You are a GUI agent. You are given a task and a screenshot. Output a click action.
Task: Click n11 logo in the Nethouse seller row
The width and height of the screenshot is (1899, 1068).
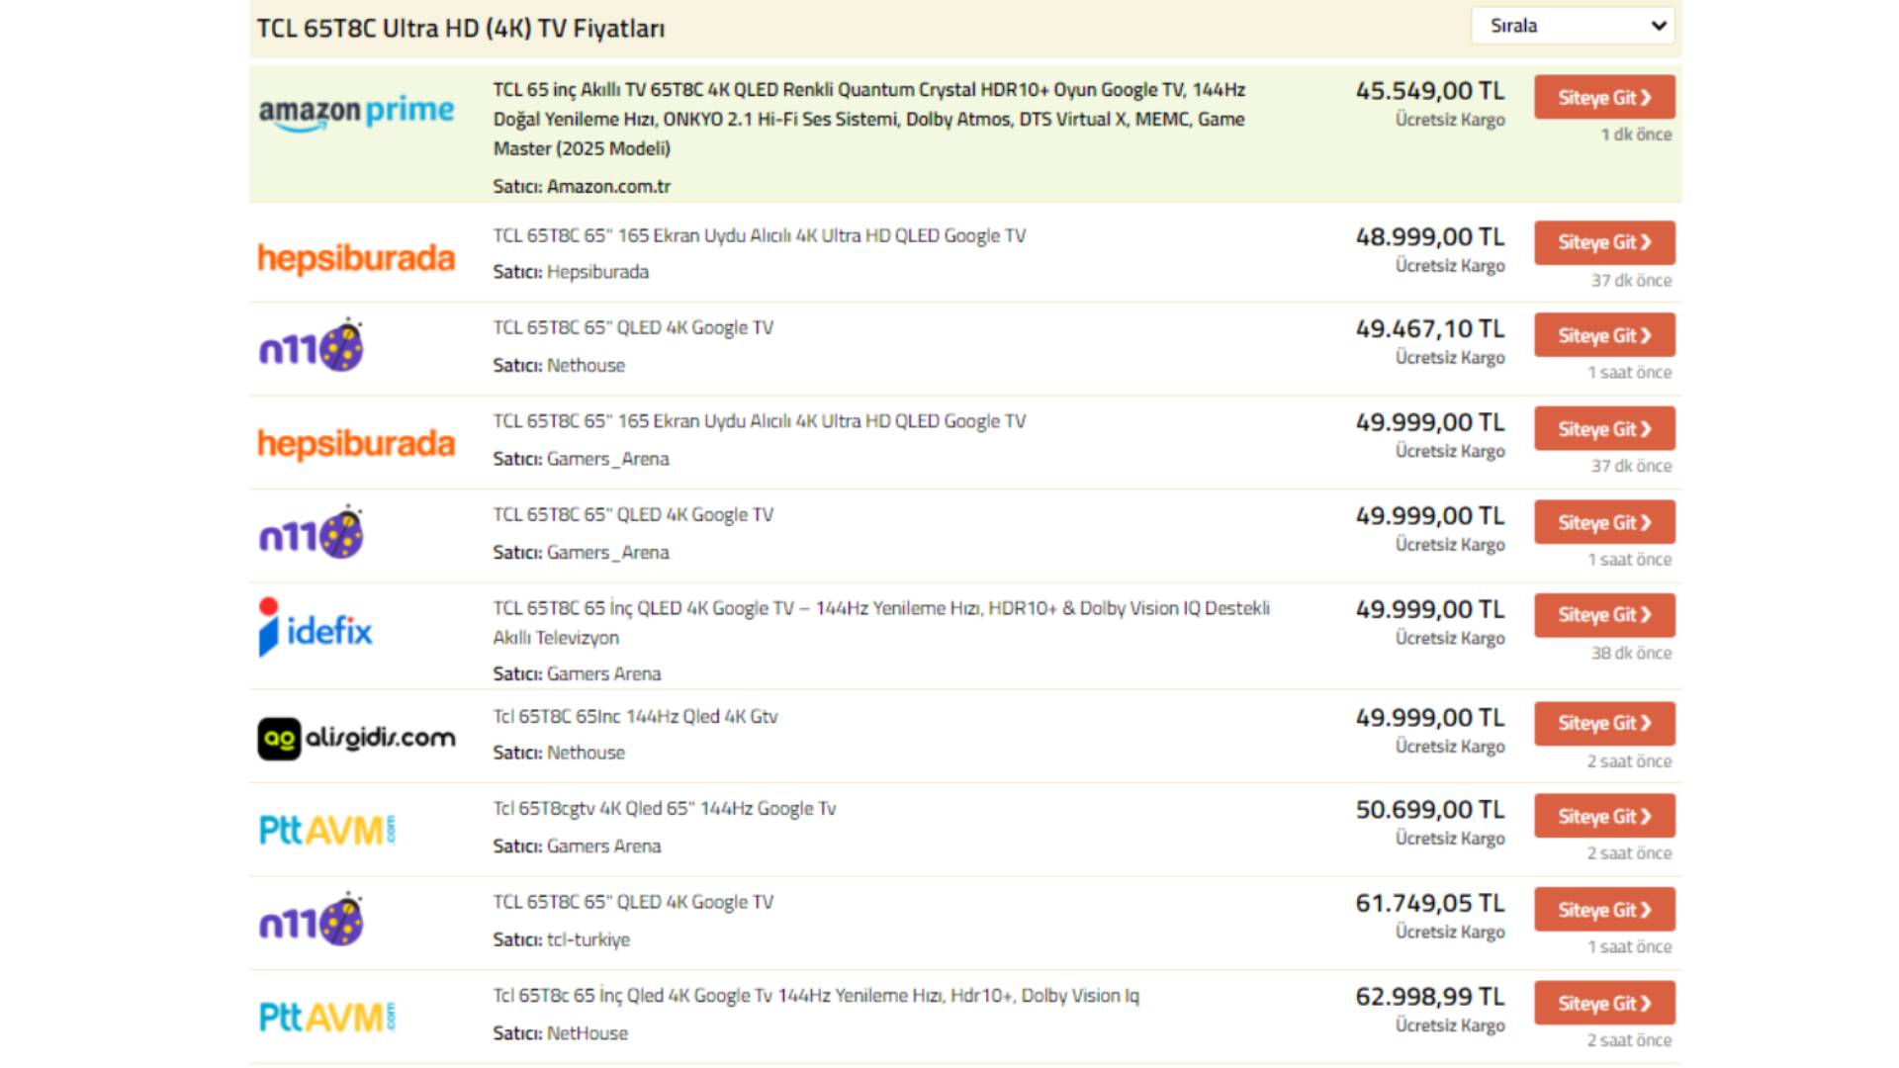(x=312, y=345)
